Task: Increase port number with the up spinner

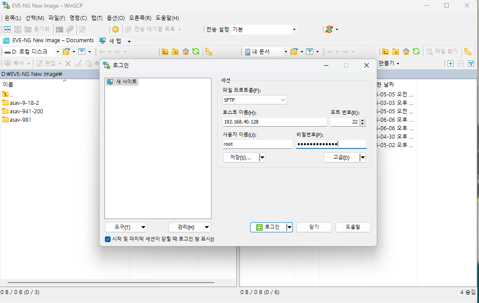Action: 362,120
